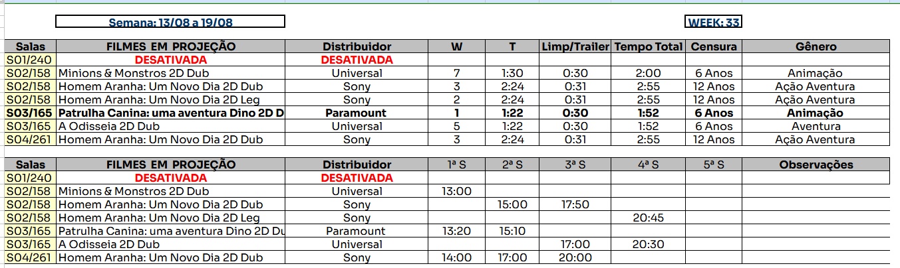The width and height of the screenshot is (900, 268).
Task: Select the bold 'Paramount' distributor cell
Action: coord(357,113)
